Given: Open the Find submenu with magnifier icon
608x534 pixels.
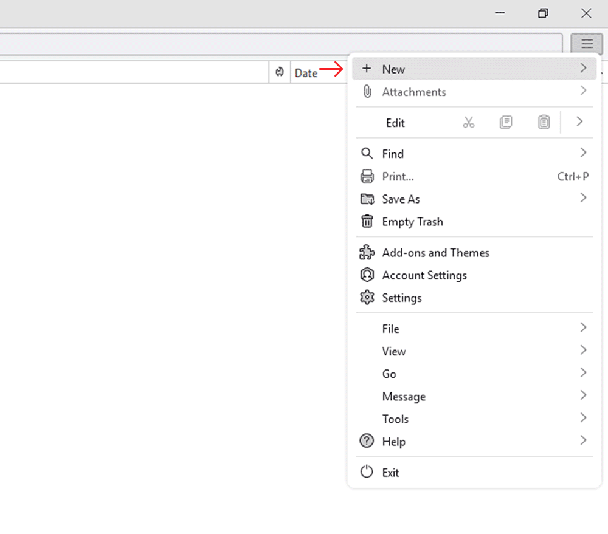Looking at the screenshot, I should pyautogui.click(x=392, y=154).
